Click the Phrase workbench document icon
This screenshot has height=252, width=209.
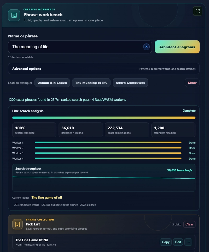[x=14, y=15]
